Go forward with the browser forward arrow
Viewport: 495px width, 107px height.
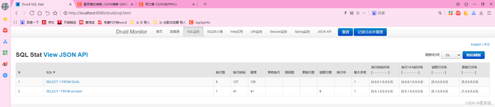pyautogui.click(x=24, y=13)
